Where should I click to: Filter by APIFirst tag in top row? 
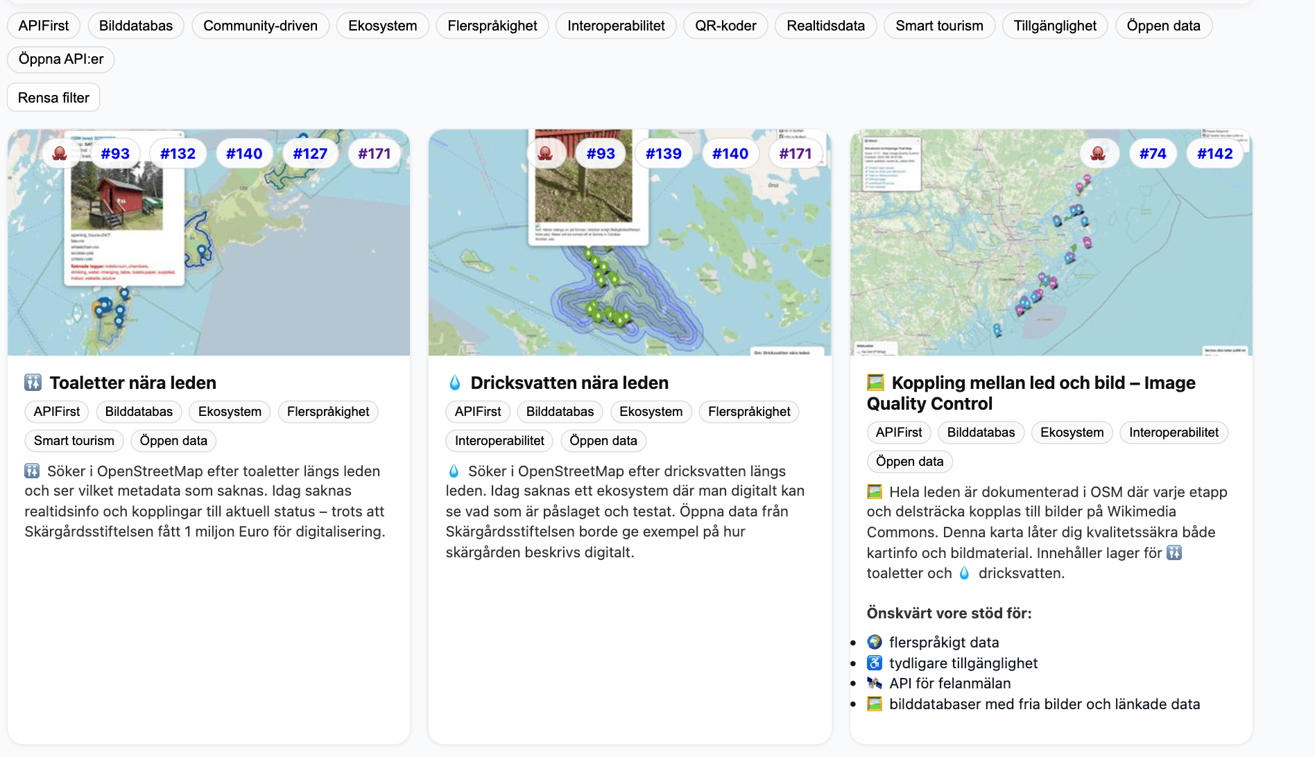44,26
